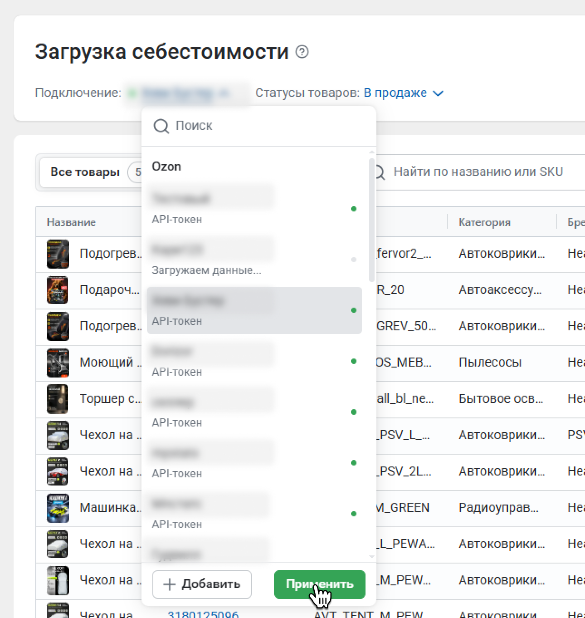Open product link 3180125096

203,613
